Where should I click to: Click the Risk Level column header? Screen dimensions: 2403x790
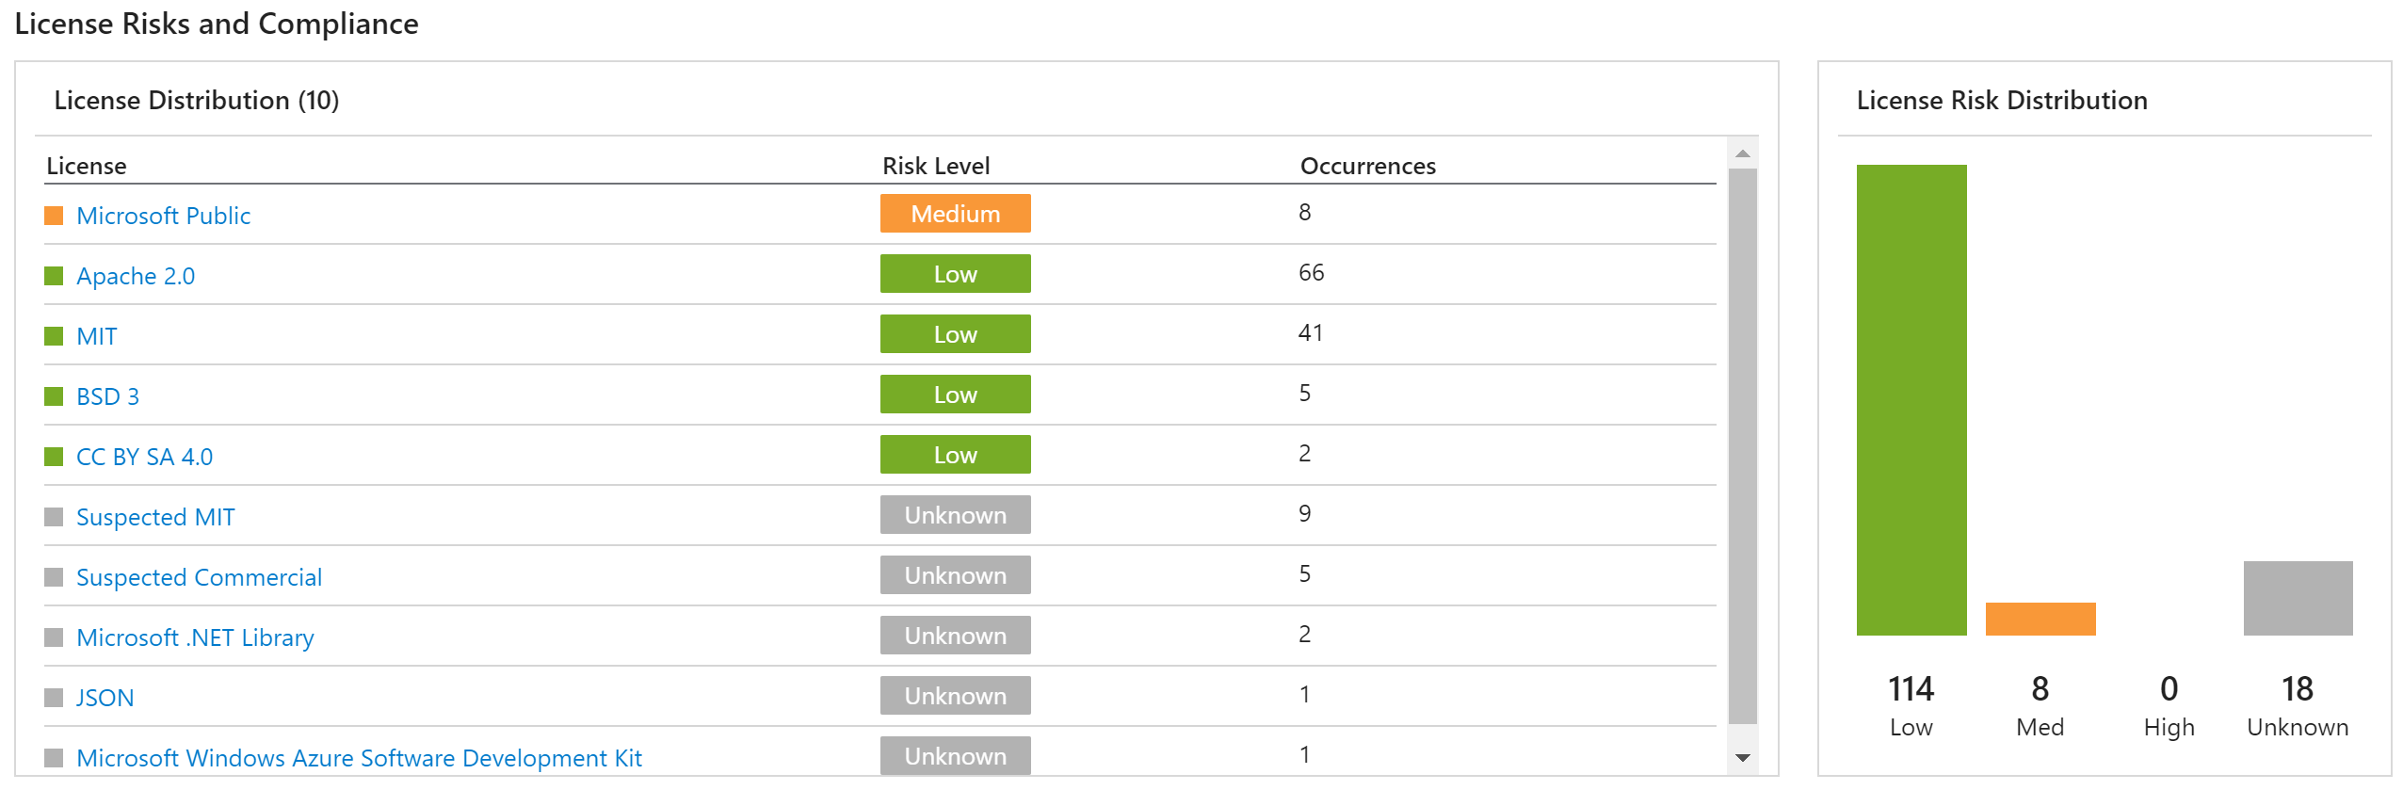936,166
